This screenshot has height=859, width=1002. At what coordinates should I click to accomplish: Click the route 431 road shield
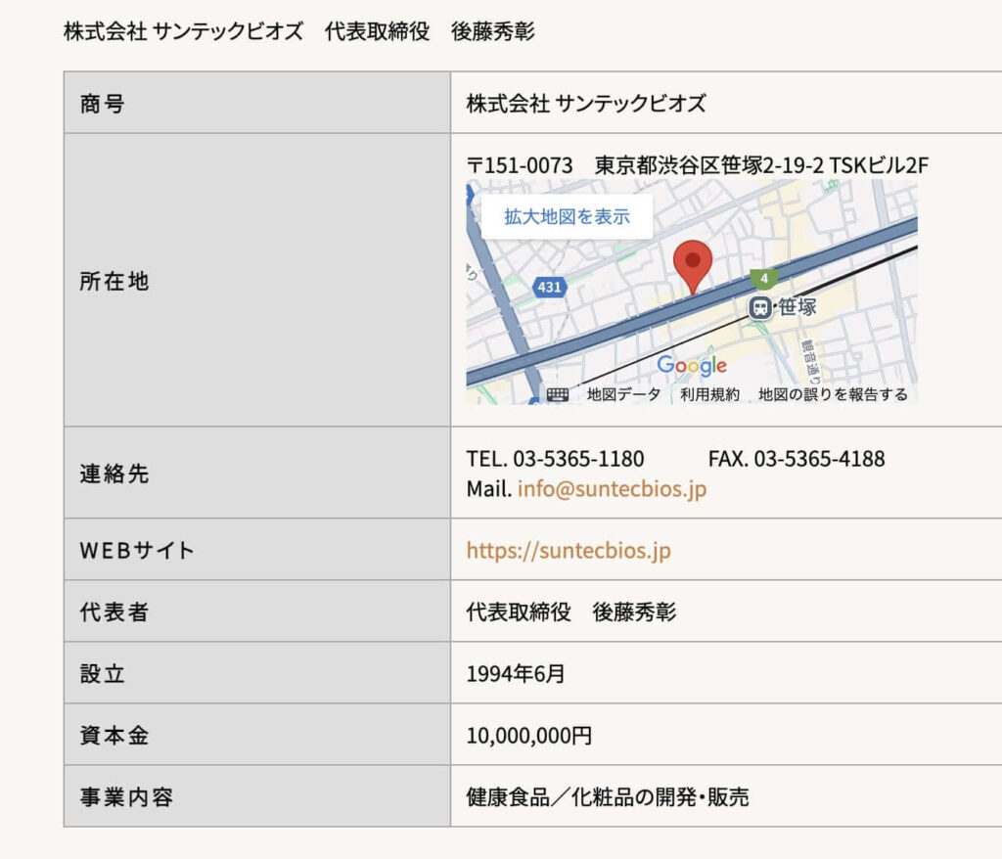[x=549, y=287]
